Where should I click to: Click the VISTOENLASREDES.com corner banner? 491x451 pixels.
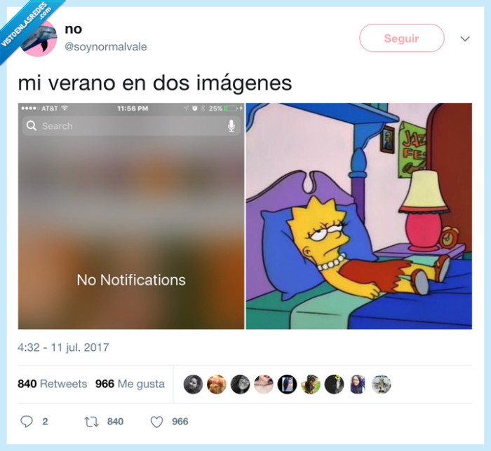coord(27,27)
